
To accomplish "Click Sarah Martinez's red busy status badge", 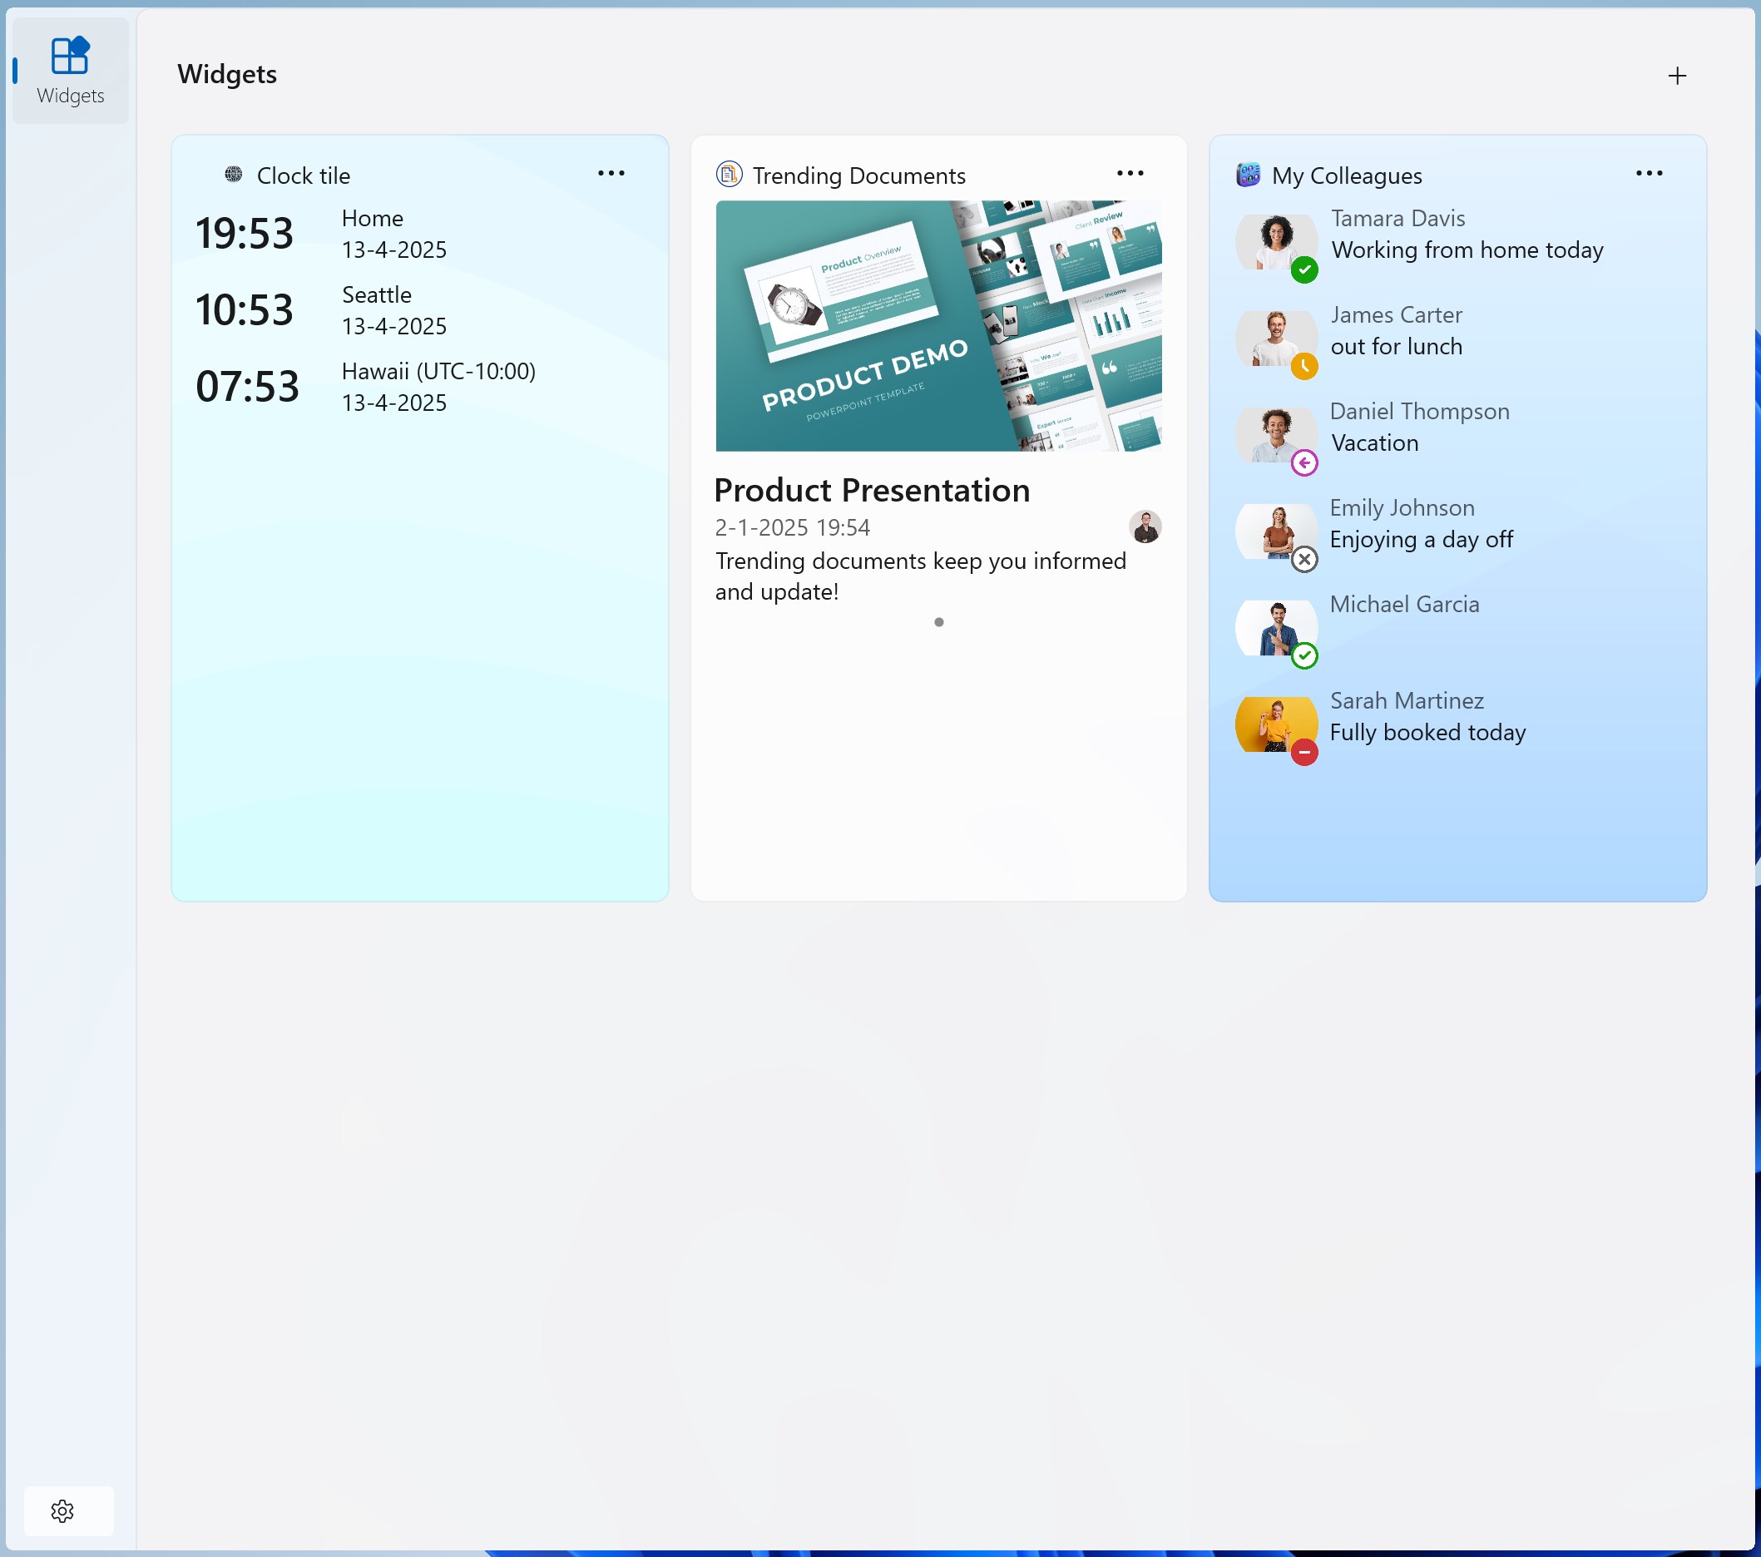I will 1304,752.
